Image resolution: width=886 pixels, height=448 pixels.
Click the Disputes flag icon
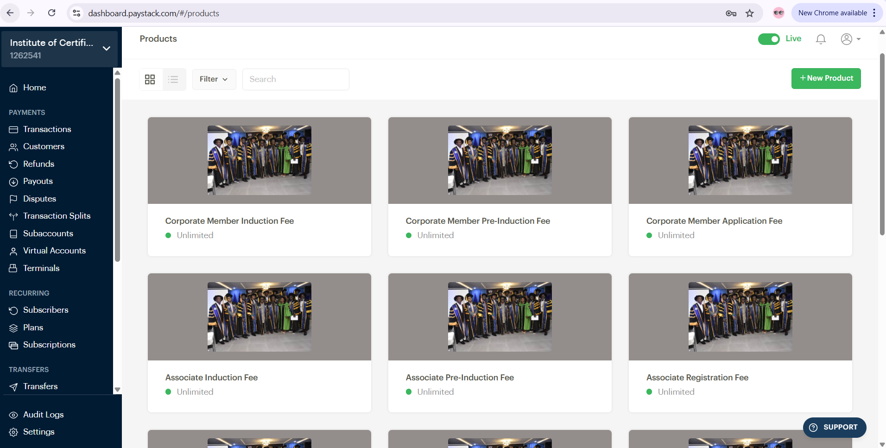13,199
